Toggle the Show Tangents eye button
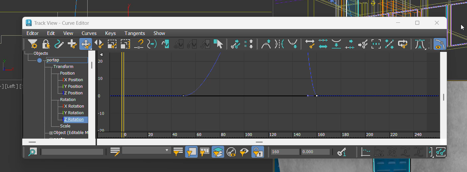This screenshot has width=467, height=172. 439,44
